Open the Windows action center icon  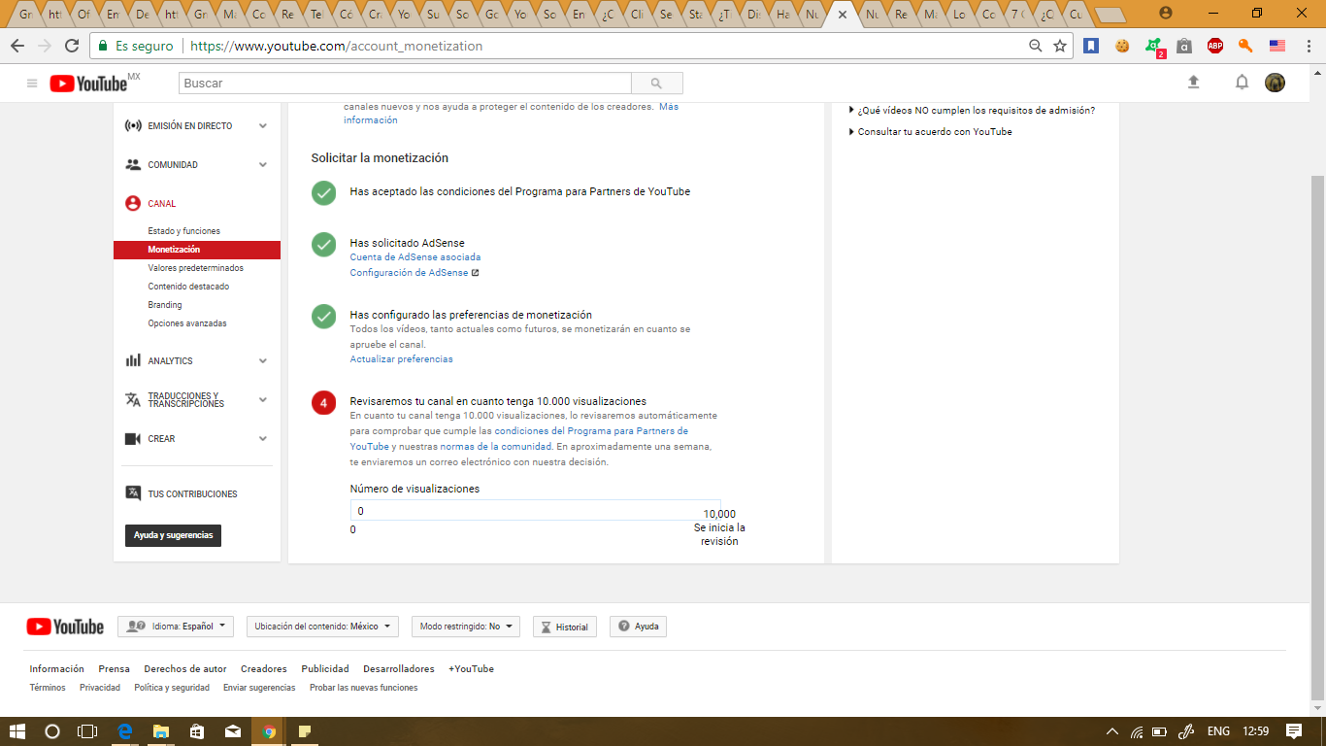click(x=1294, y=731)
